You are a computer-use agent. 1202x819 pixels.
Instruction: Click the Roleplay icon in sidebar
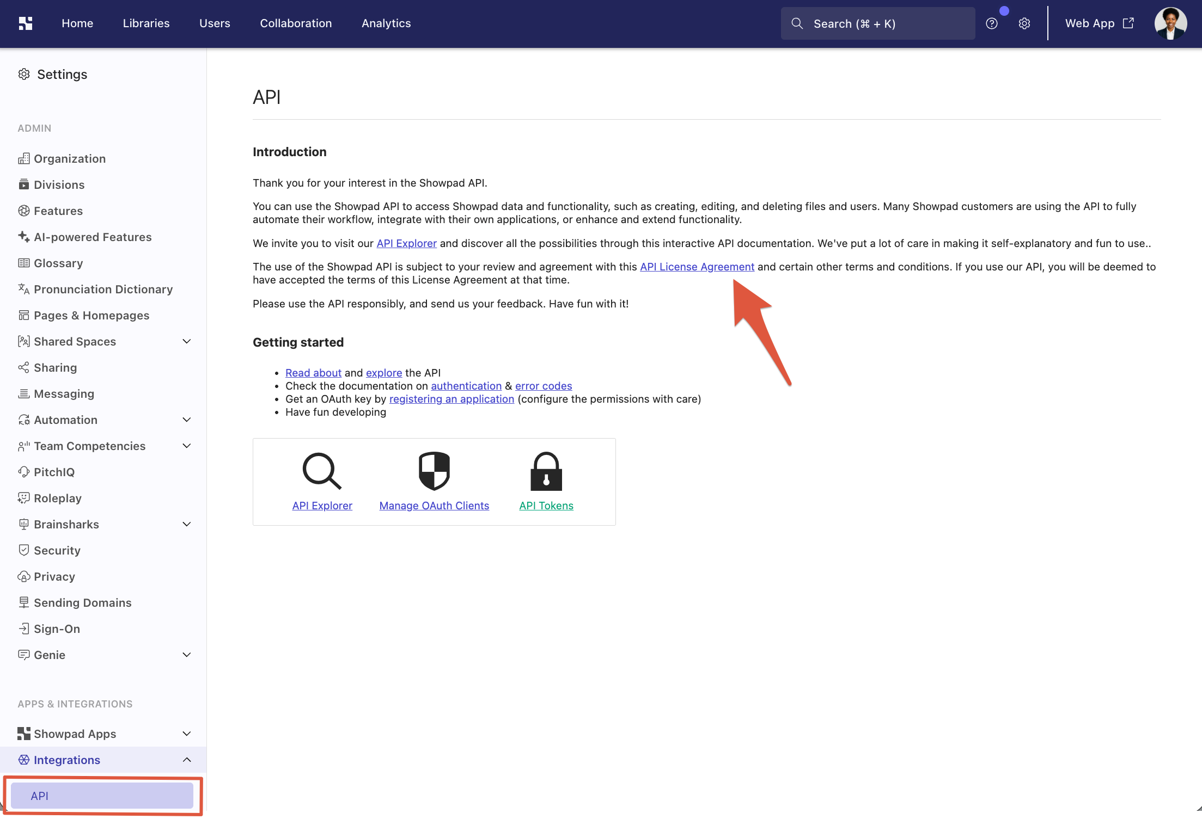click(23, 498)
